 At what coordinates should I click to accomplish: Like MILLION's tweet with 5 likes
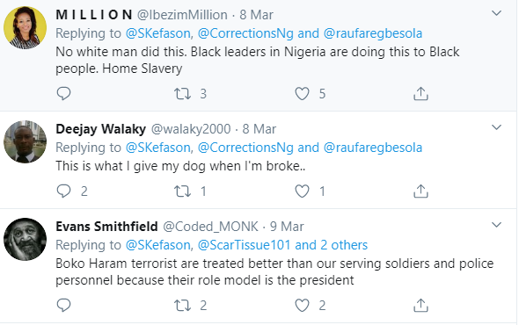tap(302, 94)
